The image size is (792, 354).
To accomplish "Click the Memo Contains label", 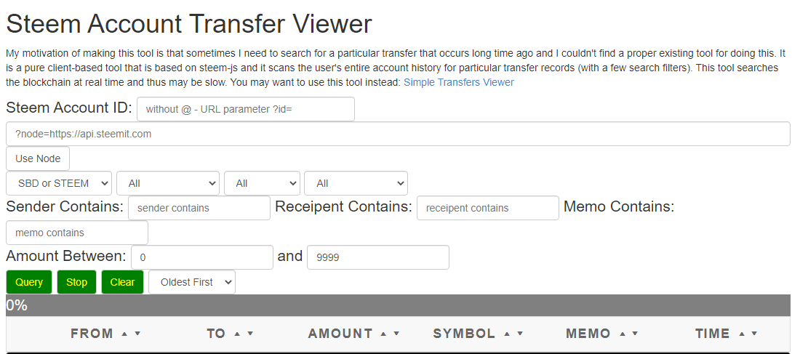I will click(x=619, y=206).
